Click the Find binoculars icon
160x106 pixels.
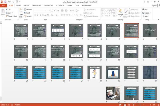143,10
